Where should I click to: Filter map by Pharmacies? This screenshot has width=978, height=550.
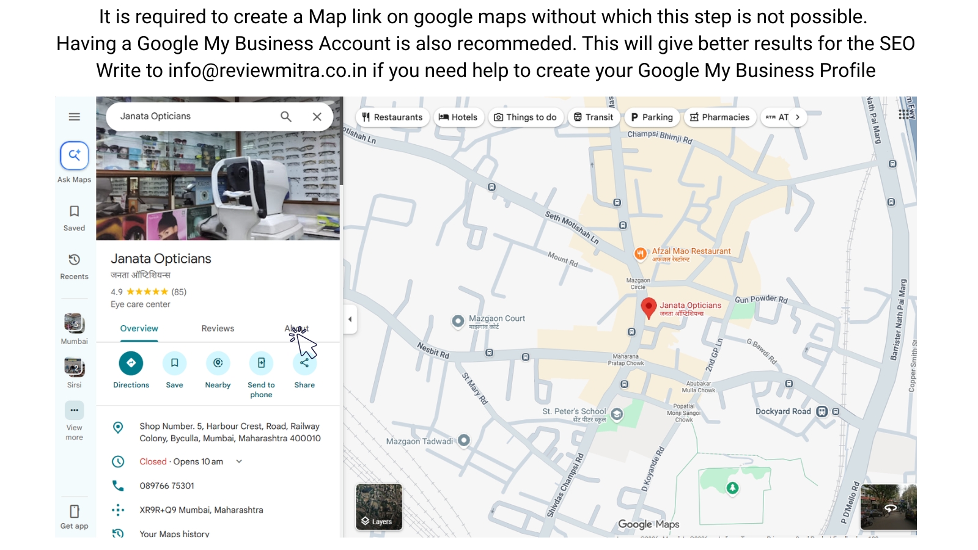click(x=719, y=117)
